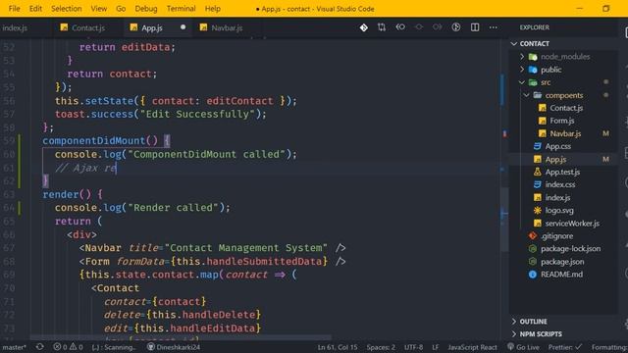
Task: Open the Debug menu
Action: (146, 9)
